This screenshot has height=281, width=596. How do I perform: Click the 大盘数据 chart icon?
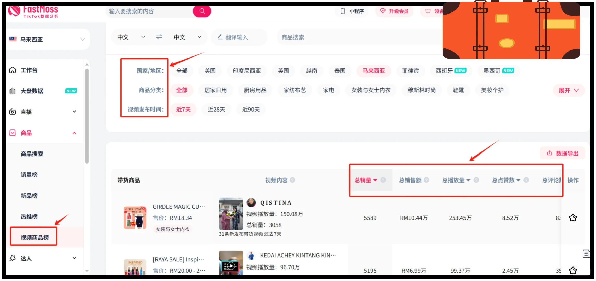coord(13,91)
